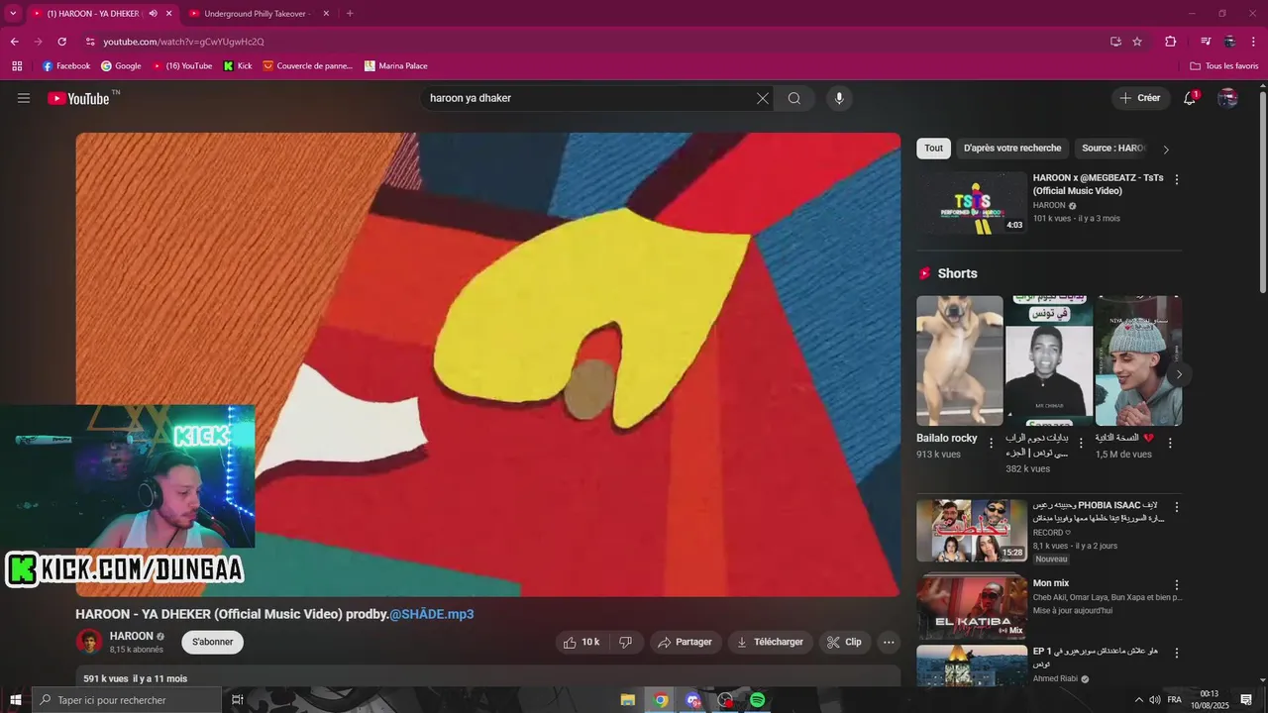Open the Chrome apps grid in the bookmarks bar
Screen dimensions: 1268x713
[x=17, y=66]
